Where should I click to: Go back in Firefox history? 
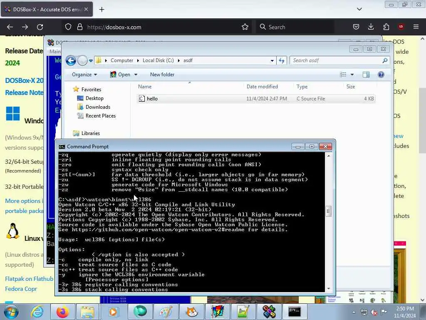click(10, 27)
